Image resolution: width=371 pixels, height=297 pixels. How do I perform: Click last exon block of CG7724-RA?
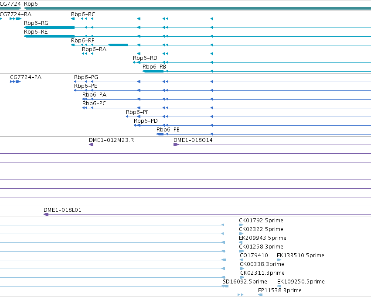click(x=18, y=19)
